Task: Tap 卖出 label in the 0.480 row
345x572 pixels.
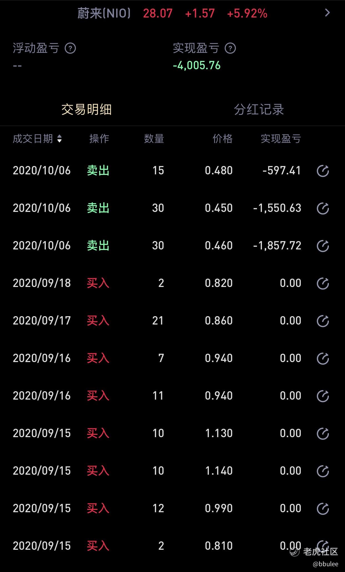Action: tap(98, 170)
